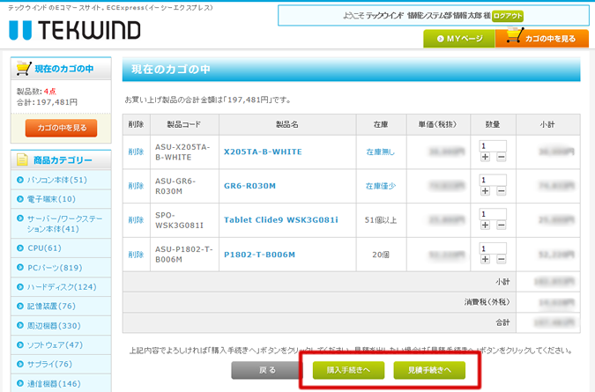Image resolution: width=595 pixels, height=392 pixels.
Task: Click the TEKWIND logo
Action: click(x=75, y=30)
